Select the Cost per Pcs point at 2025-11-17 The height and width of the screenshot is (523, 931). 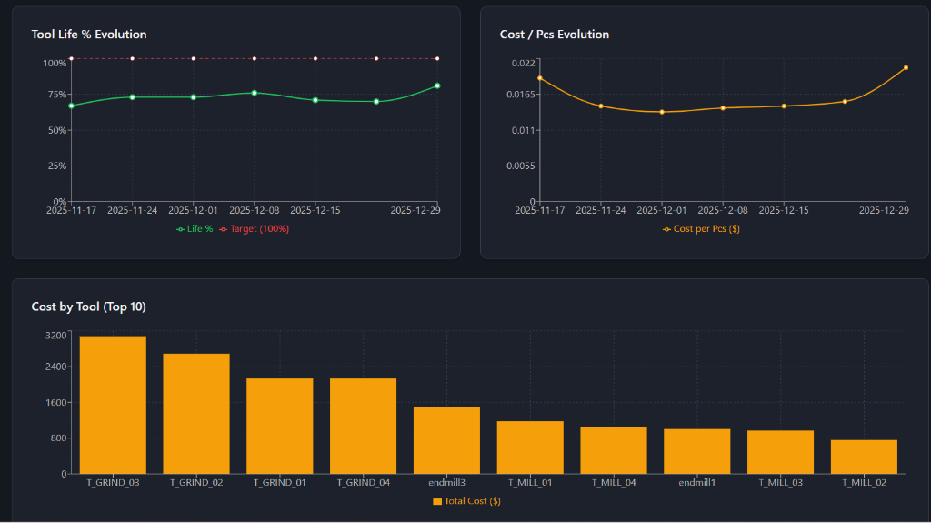pyautogui.click(x=540, y=78)
